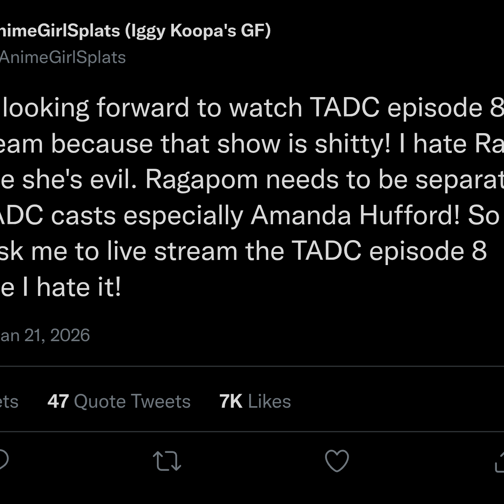504x504 pixels.
Task: Click "(Iggy Koopa's GF)" in the display name
Action: point(198,31)
